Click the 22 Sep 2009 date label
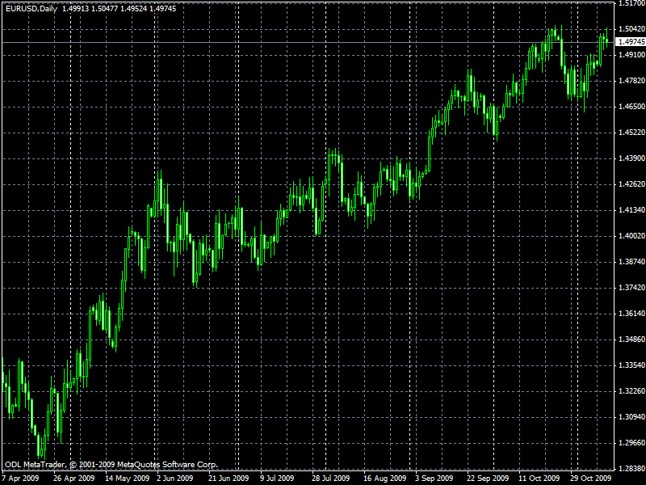Viewport: 646px width, 485px height. [x=488, y=479]
